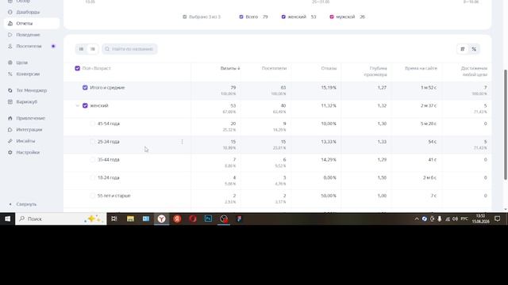Check the 55 лет и старше checkbox

tap(93, 196)
